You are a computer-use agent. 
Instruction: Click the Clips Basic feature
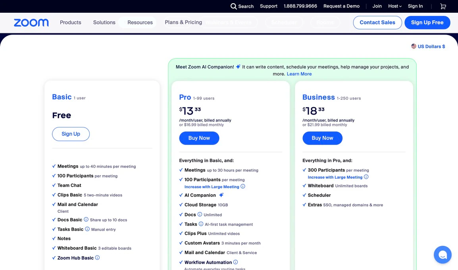tap(90, 195)
